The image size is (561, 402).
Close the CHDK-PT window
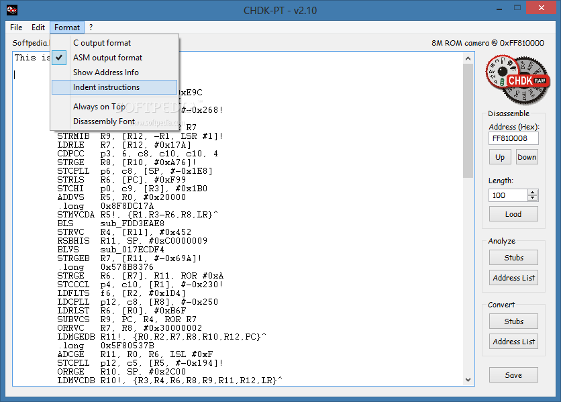(542, 8)
